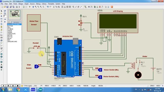The height and width of the screenshot is (92, 164).
Task: Select the component mode tool
Action: click(x=2, y=14)
